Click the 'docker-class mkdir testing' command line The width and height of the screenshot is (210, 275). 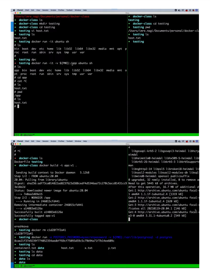(x=37, y=24)
